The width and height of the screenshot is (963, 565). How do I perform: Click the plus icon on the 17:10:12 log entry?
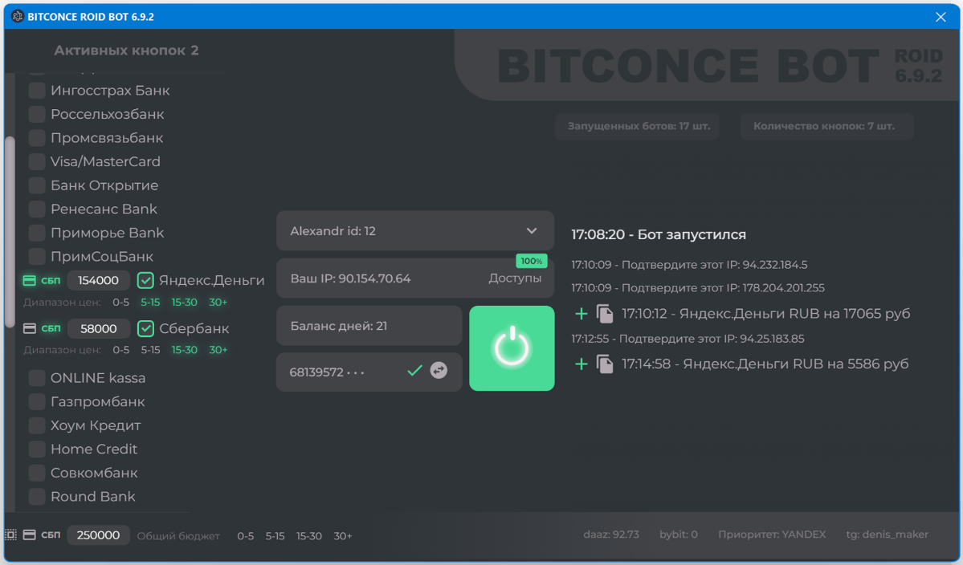[581, 314]
